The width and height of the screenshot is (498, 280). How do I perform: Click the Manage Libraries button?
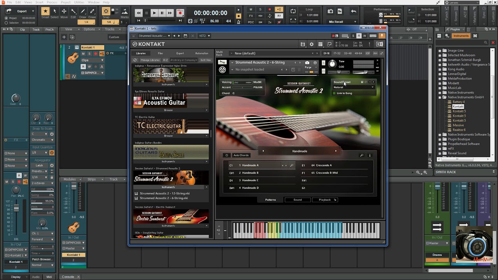[x=150, y=60]
